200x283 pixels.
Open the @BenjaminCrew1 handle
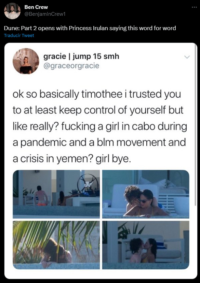click(x=45, y=14)
